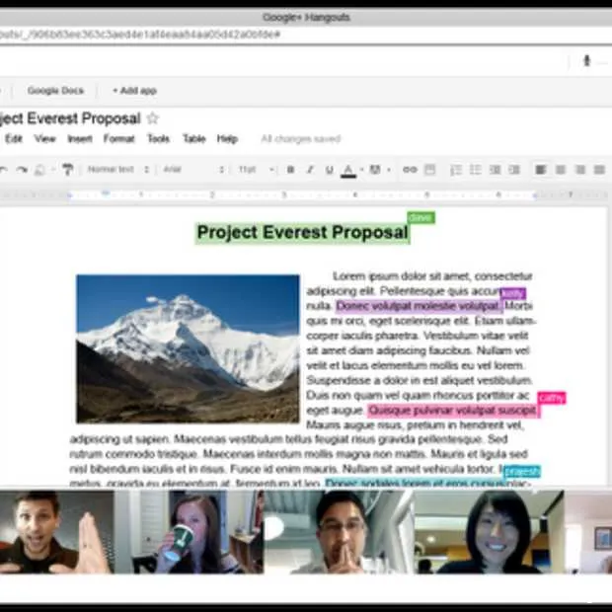Click the print icon beside redo
This screenshot has width=612, height=612.
click(x=39, y=170)
